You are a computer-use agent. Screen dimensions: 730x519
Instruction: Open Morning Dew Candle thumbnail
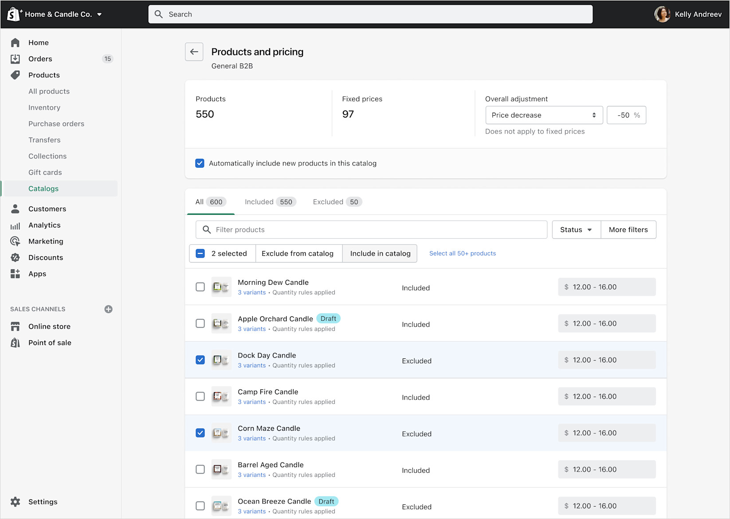pyautogui.click(x=221, y=287)
